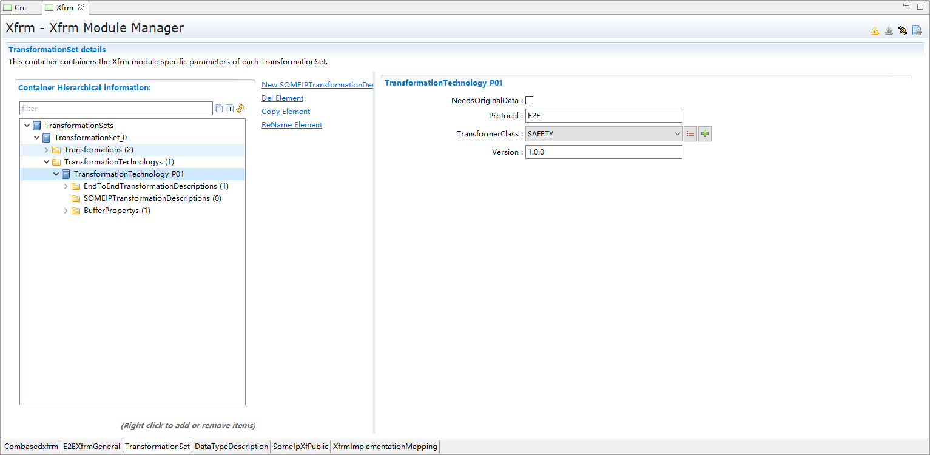Expand the EndToEndTransformationDescriptions node
The image size is (930, 455).
click(x=66, y=186)
